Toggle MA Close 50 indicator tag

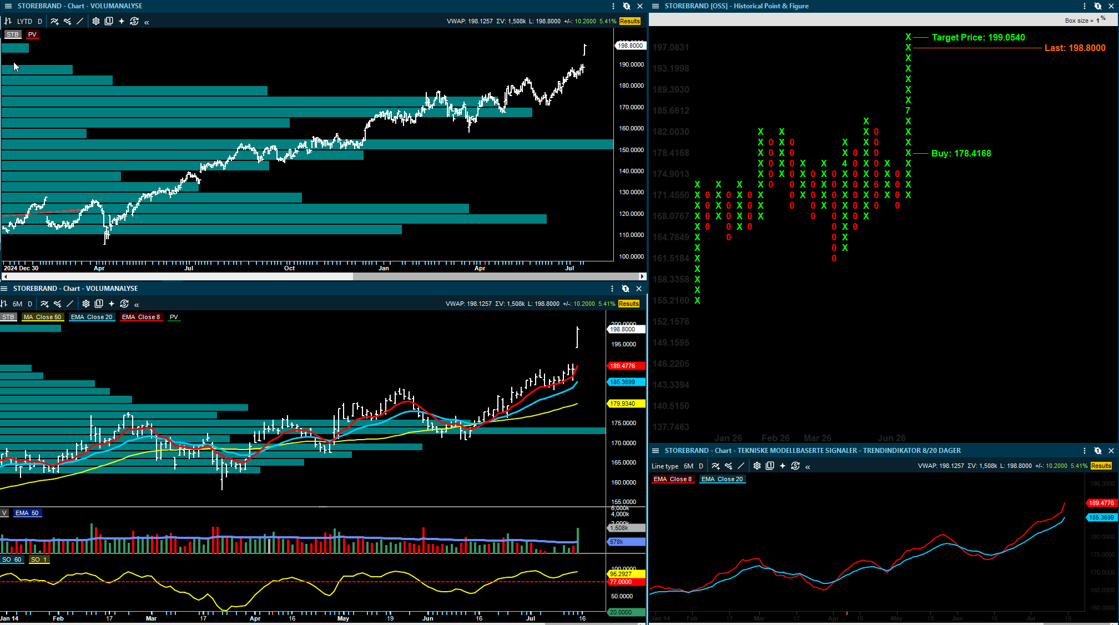[43, 317]
